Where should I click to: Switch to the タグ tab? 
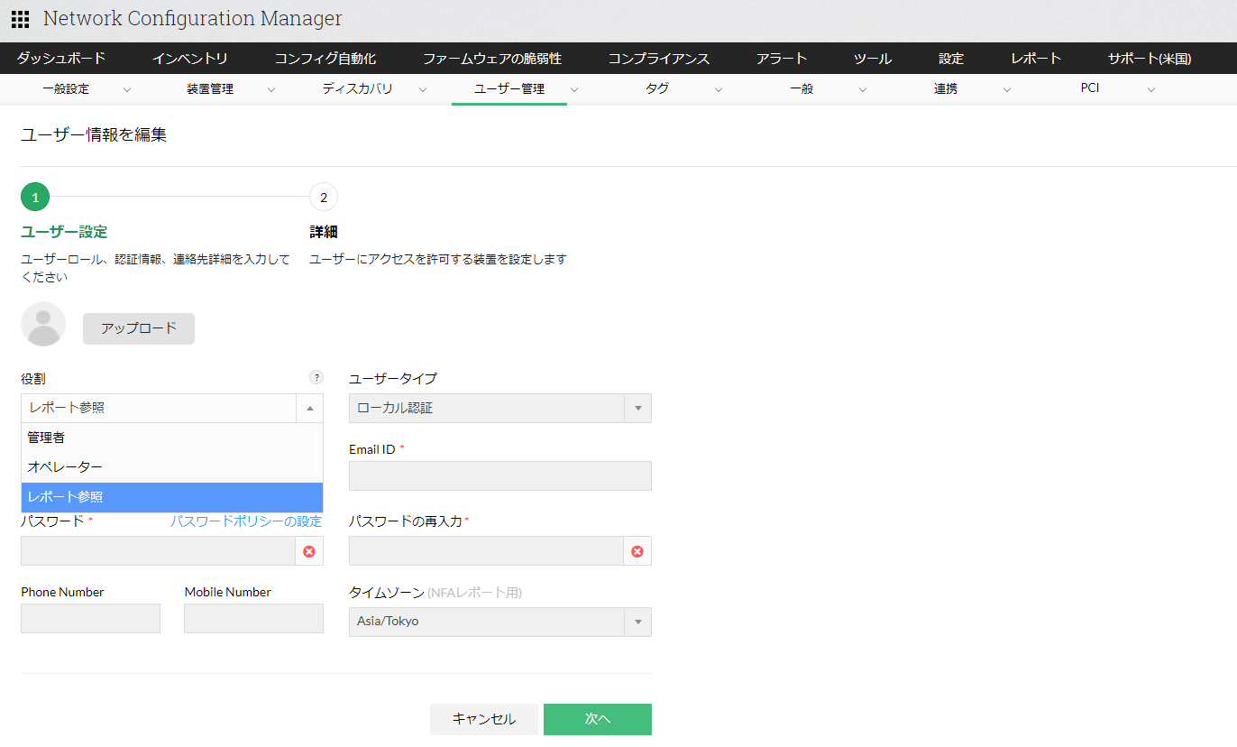pos(657,89)
